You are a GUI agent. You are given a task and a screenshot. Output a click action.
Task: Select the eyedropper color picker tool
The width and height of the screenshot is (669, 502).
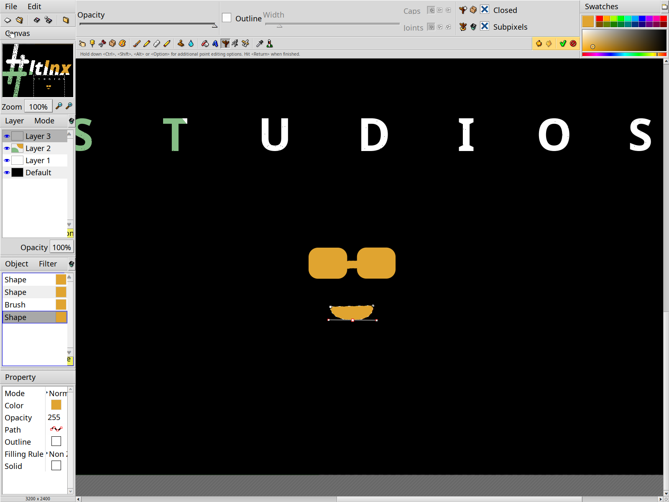tap(260, 44)
